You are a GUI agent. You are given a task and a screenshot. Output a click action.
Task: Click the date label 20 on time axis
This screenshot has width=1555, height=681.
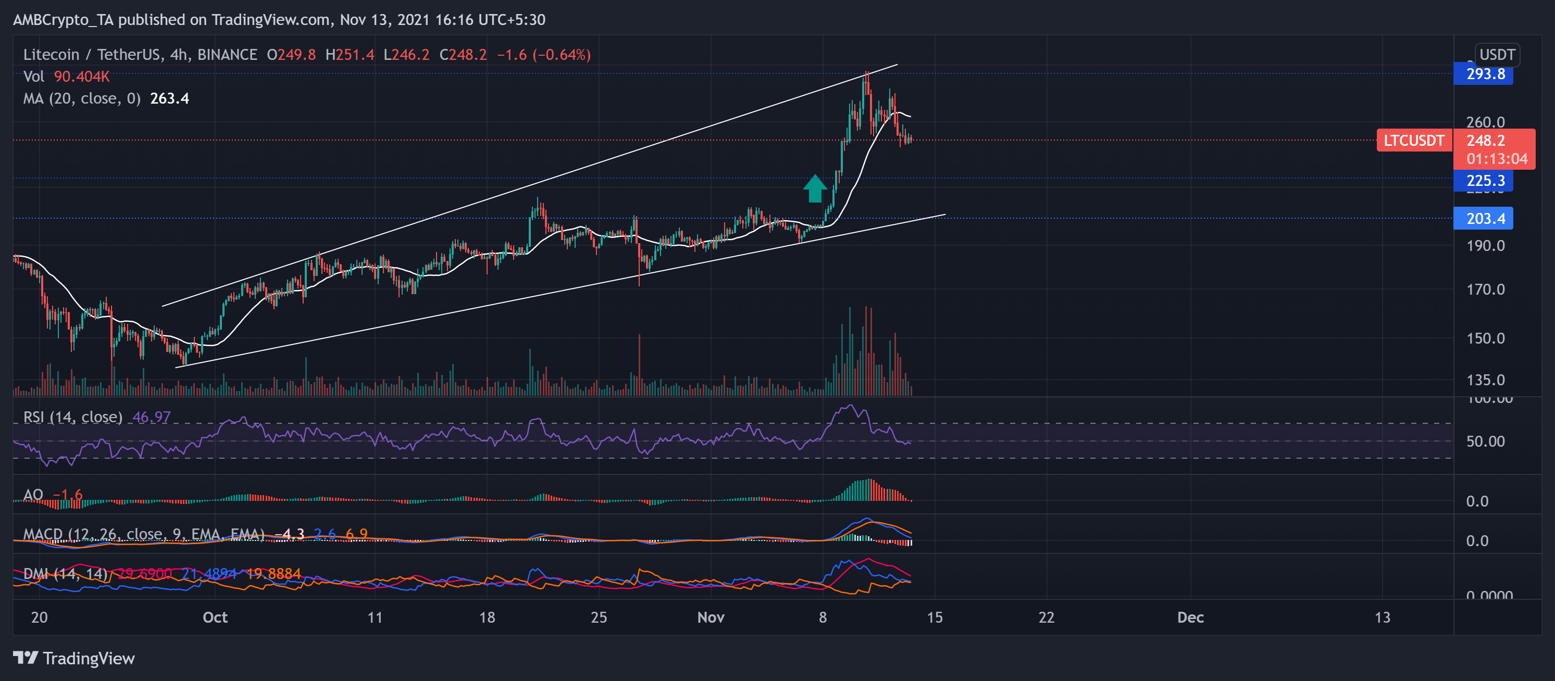[x=39, y=617]
